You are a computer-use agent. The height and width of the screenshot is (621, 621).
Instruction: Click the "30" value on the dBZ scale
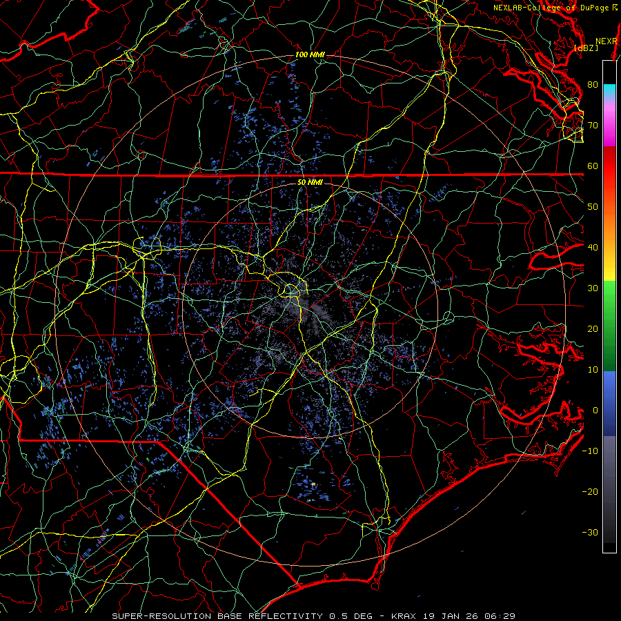[x=593, y=288]
